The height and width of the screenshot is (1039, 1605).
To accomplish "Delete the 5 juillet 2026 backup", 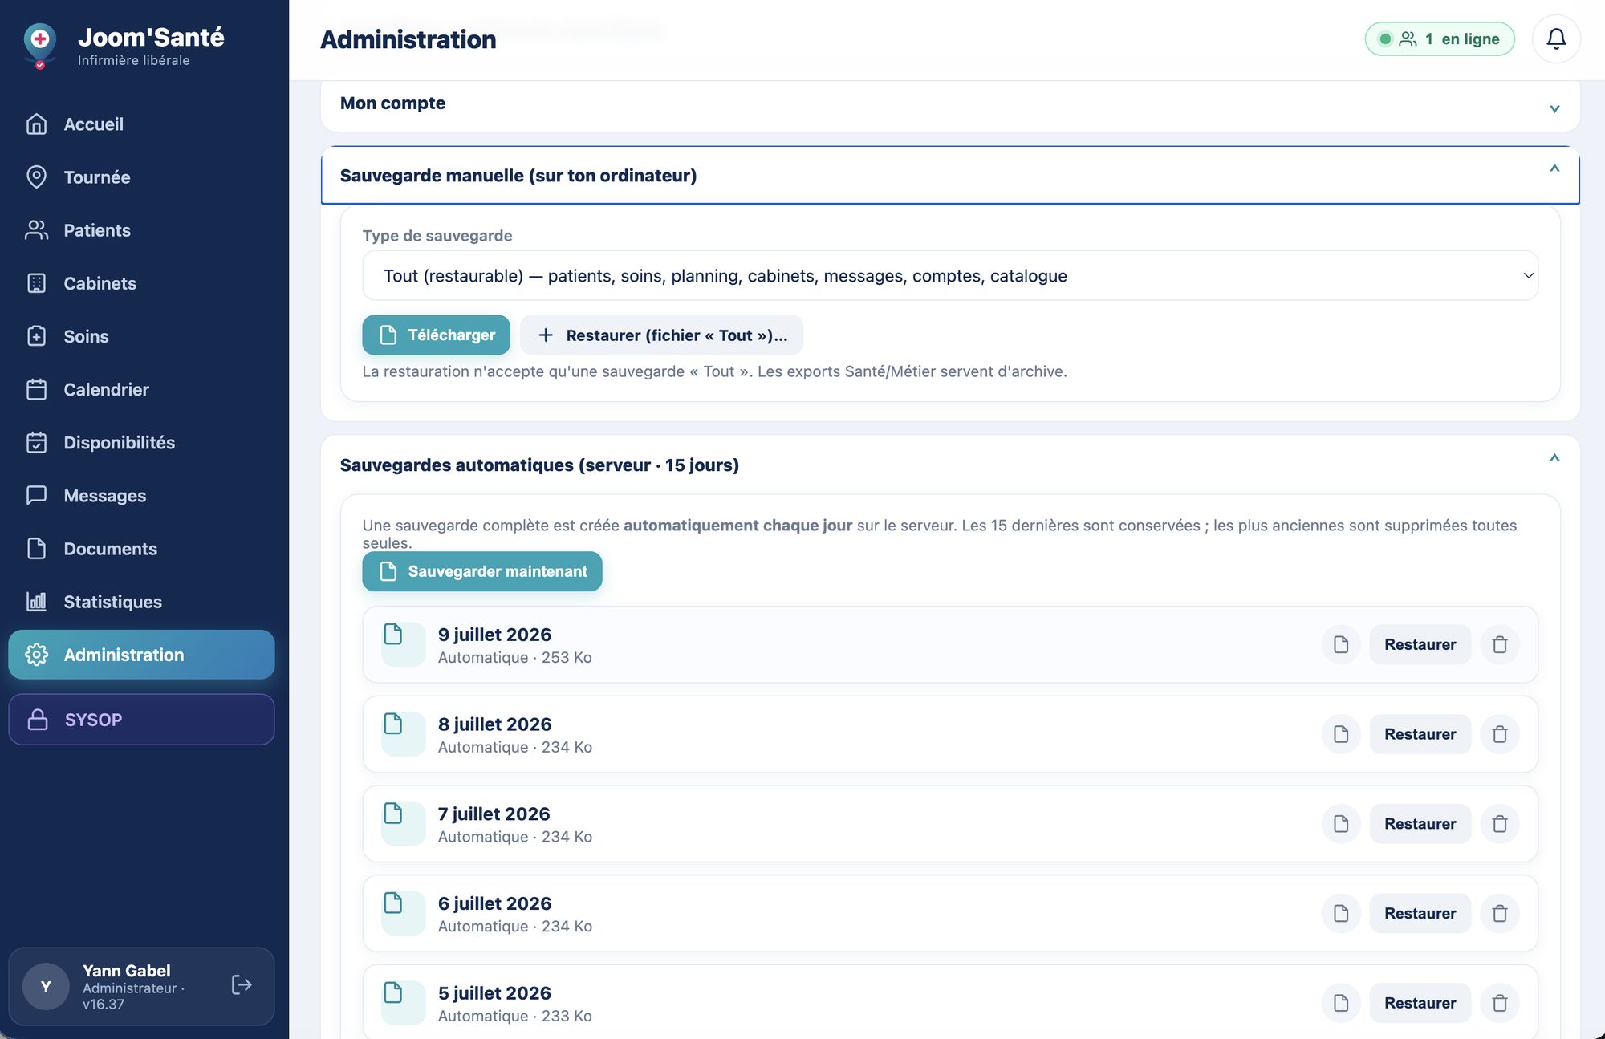I will click(1500, 1003).
